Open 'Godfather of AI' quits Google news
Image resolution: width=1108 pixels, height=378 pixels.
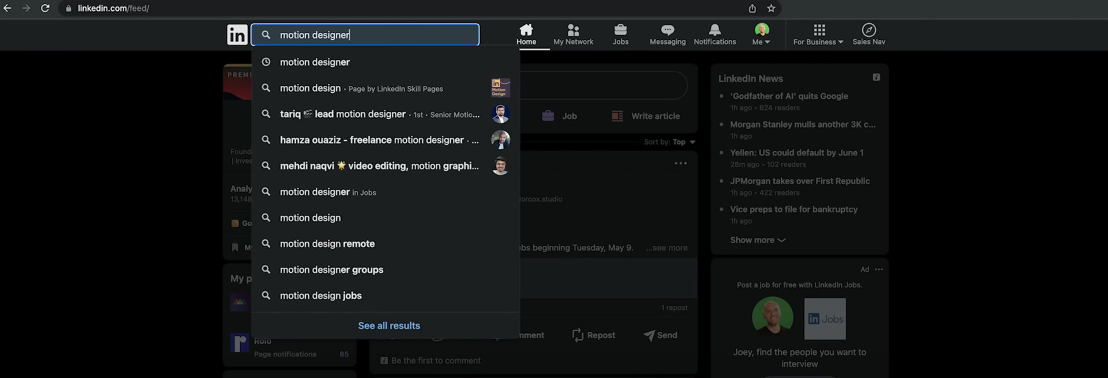(789, 96)
